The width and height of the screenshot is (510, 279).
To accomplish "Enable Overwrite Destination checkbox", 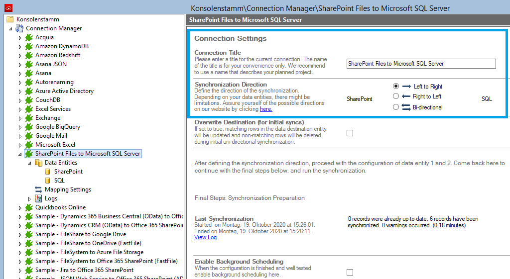I will click(350, 133).
